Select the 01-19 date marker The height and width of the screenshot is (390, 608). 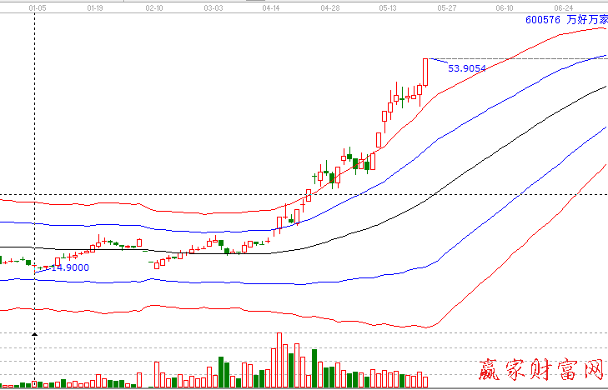(x=95, y=7)
